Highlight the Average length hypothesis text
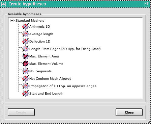 41,34
